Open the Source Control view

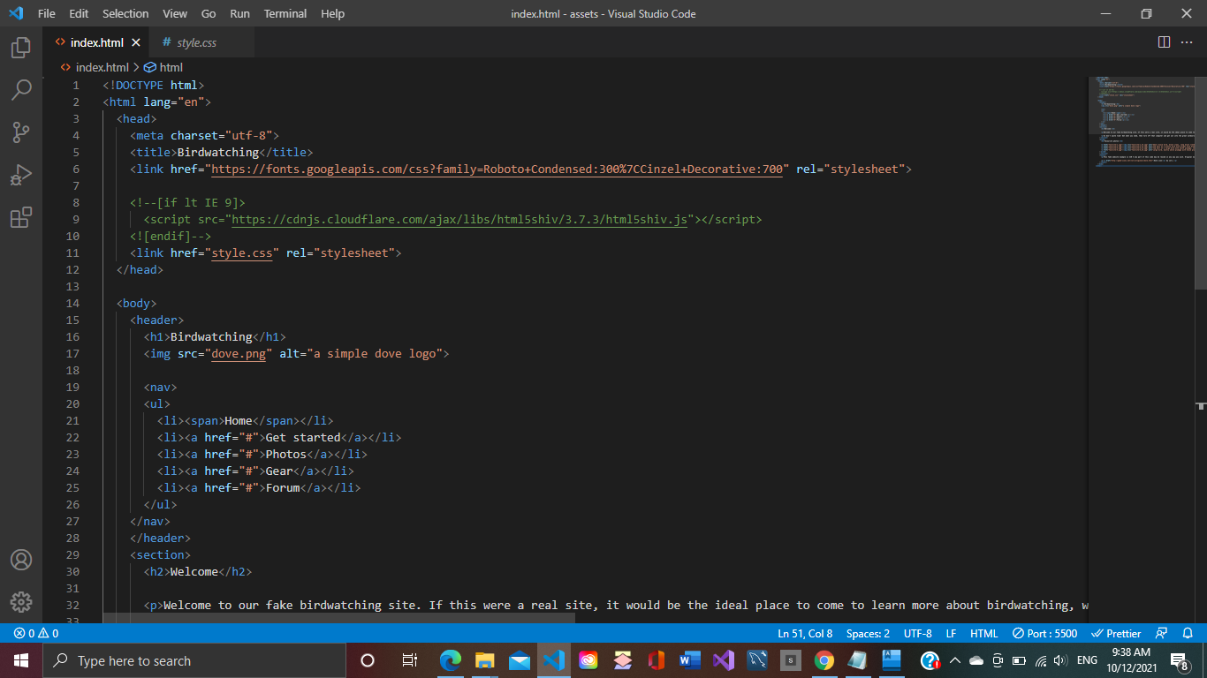pyautogui.click(x=21, y=132)
